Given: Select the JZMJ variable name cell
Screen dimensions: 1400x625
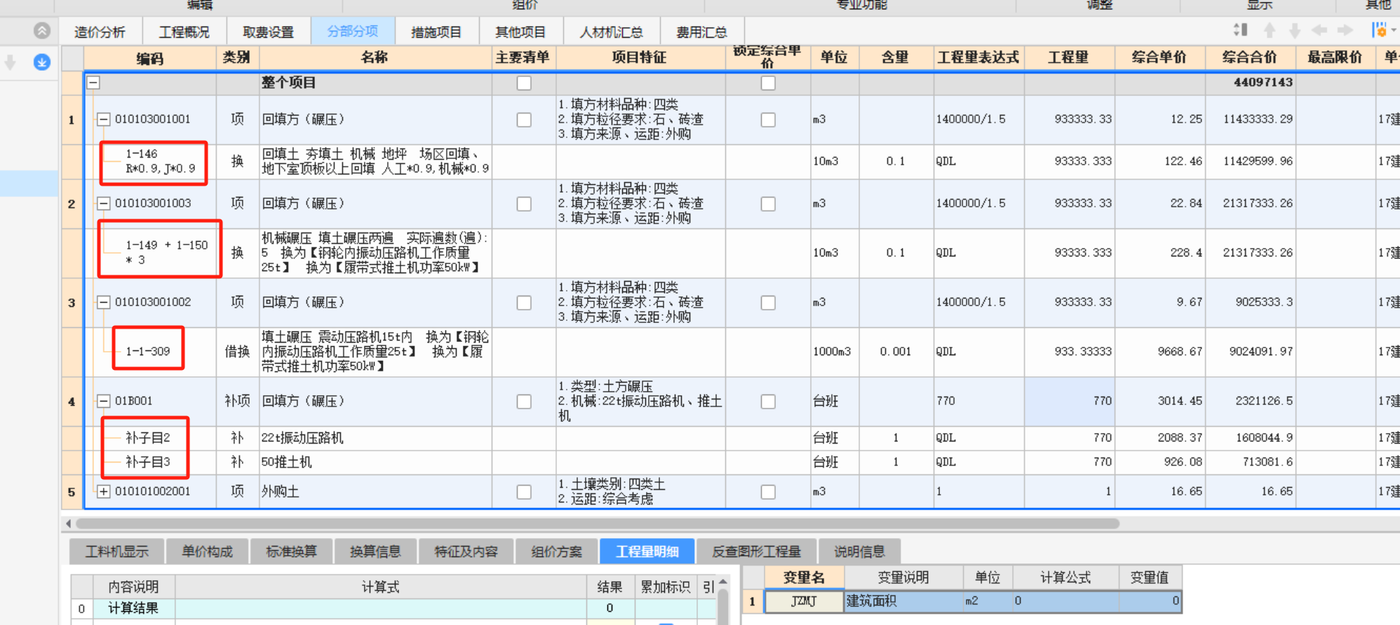Looking at the screenshot, I should tap(804, 601).
